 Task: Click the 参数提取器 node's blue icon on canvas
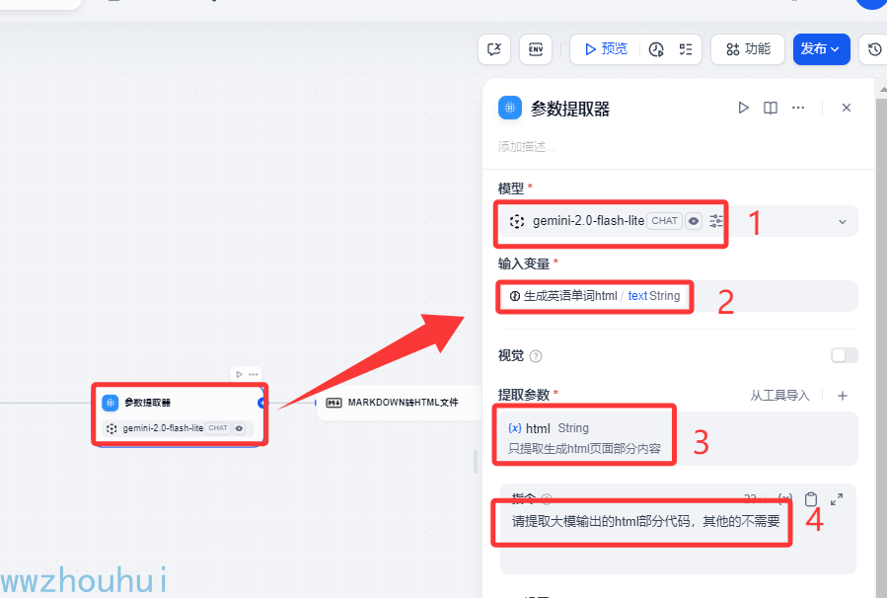(111, 403)
